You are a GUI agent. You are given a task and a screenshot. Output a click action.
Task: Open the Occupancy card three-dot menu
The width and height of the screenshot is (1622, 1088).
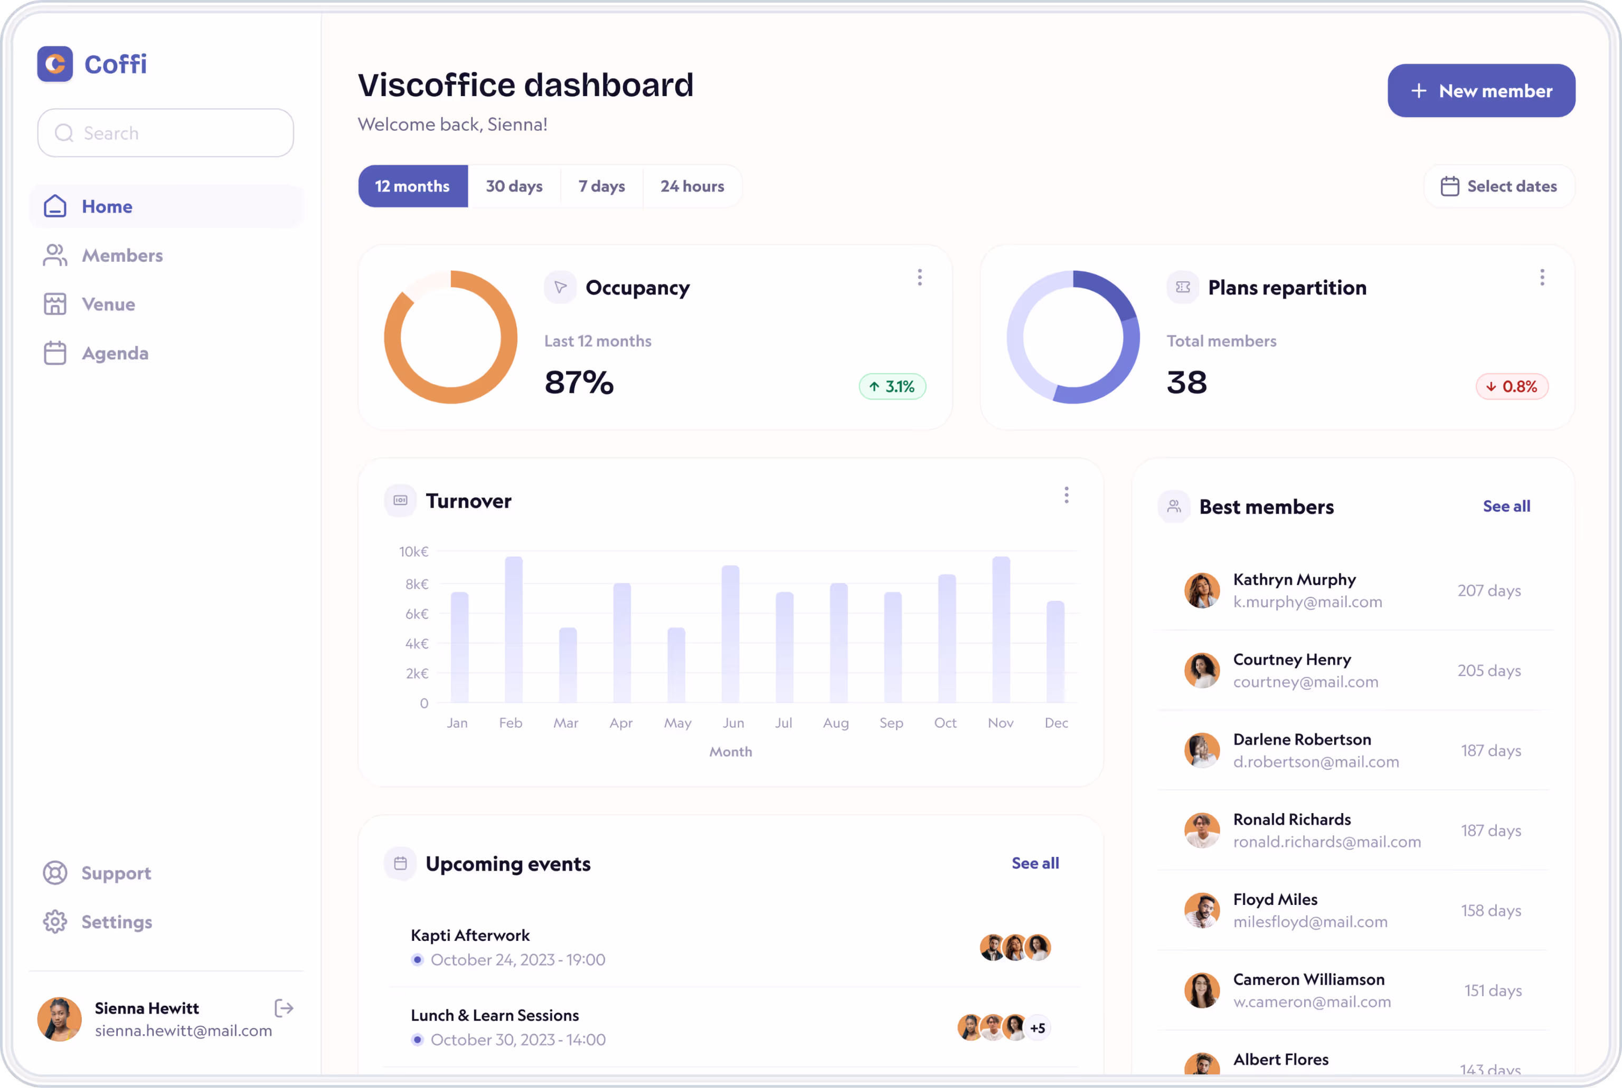(x=919, y=278)
